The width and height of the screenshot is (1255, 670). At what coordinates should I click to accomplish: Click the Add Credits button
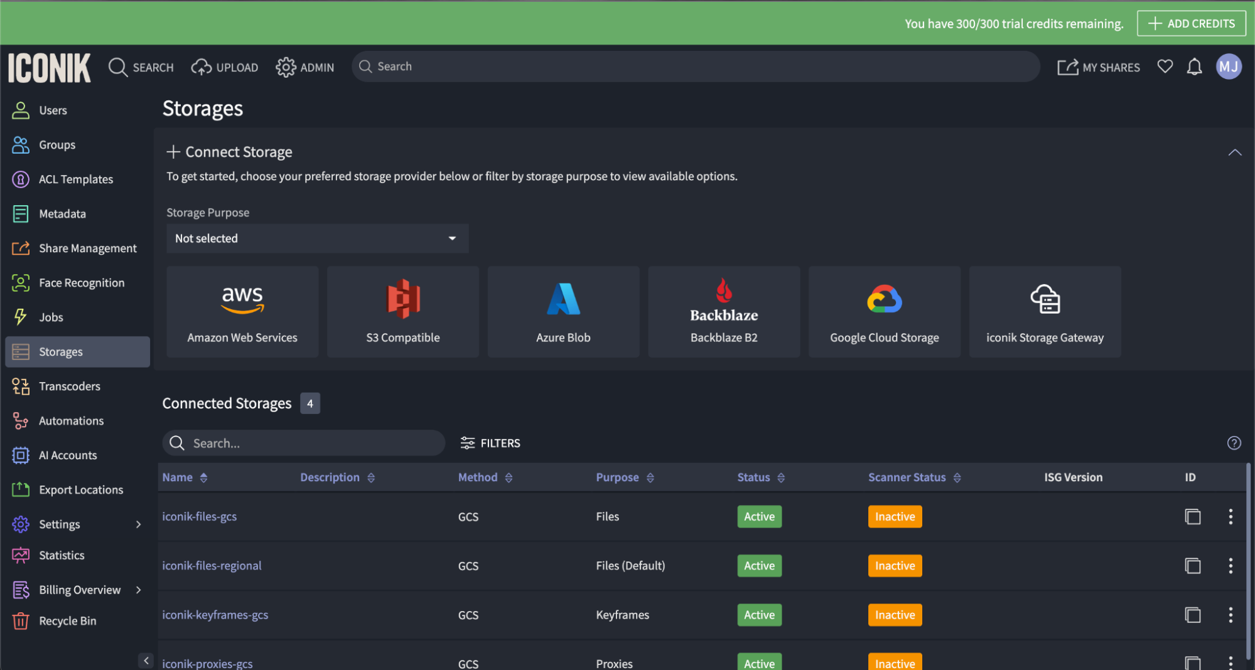tap(1191, 23)
